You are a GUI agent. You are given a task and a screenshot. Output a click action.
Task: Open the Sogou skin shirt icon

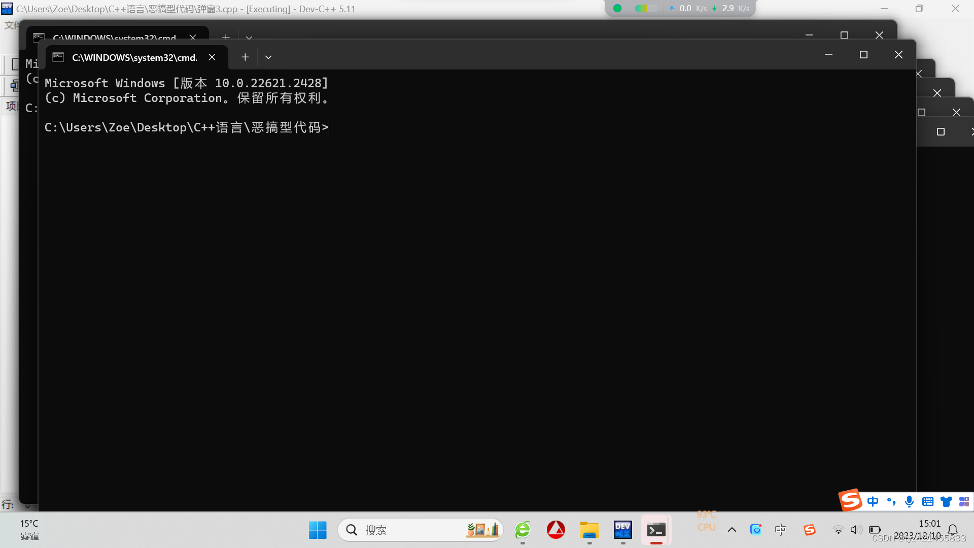(x=946, y=501)
